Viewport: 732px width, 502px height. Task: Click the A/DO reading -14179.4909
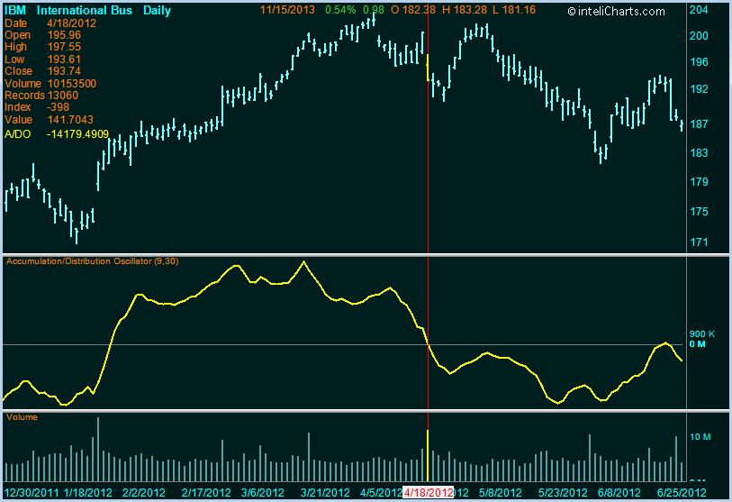click(x=77, y=134)
